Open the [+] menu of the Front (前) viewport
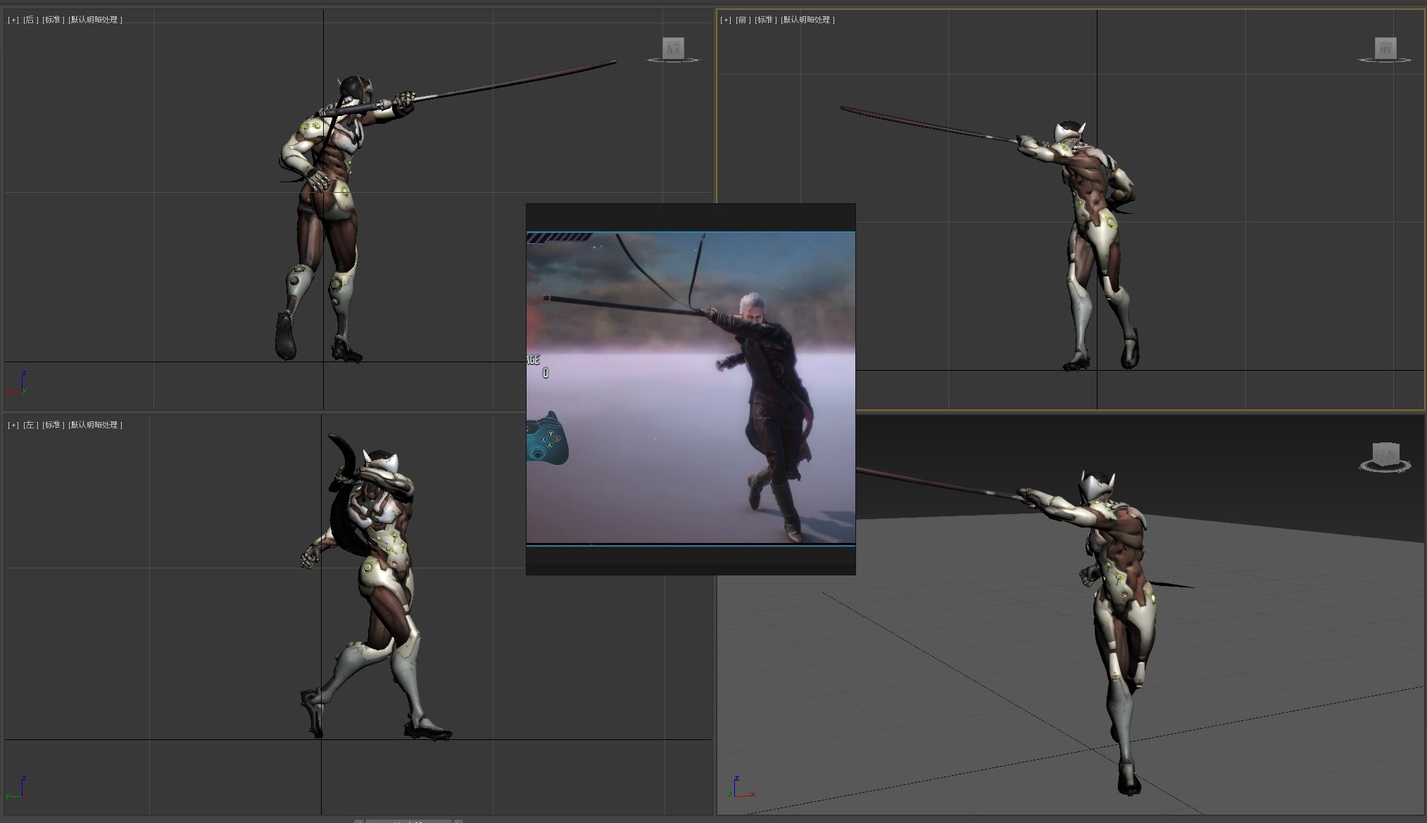 (x=726, y=20)
